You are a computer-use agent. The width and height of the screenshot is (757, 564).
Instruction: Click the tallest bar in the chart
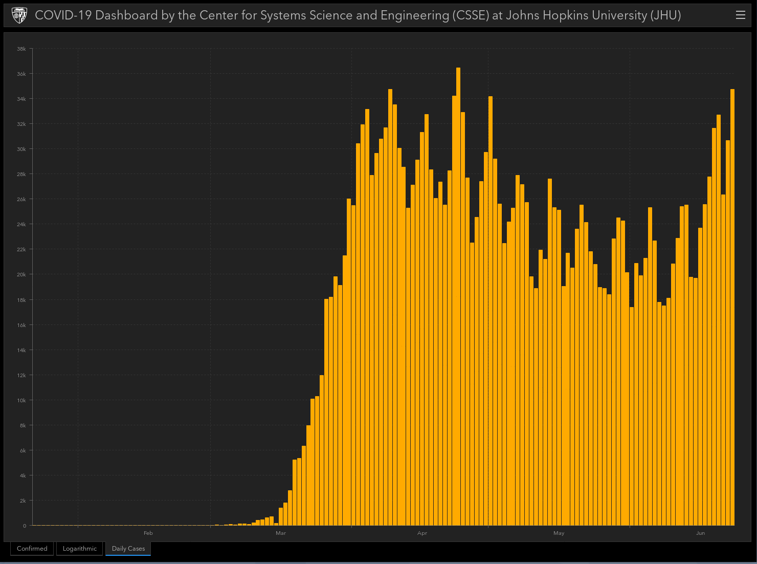pos(458,297)
